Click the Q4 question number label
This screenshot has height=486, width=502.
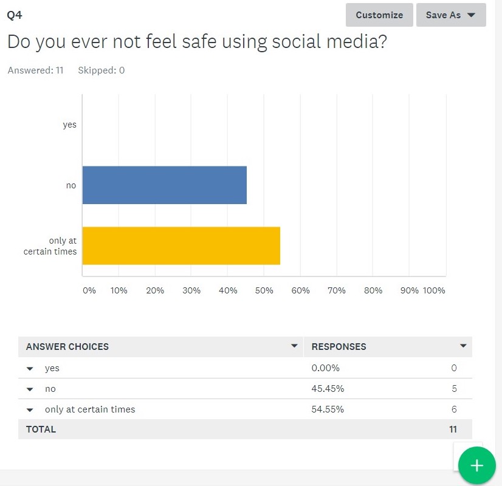pyautogui.click(x=15, y=15)
